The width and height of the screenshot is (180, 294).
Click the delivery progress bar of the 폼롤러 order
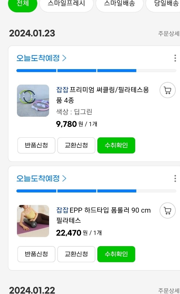coord(96,191)
